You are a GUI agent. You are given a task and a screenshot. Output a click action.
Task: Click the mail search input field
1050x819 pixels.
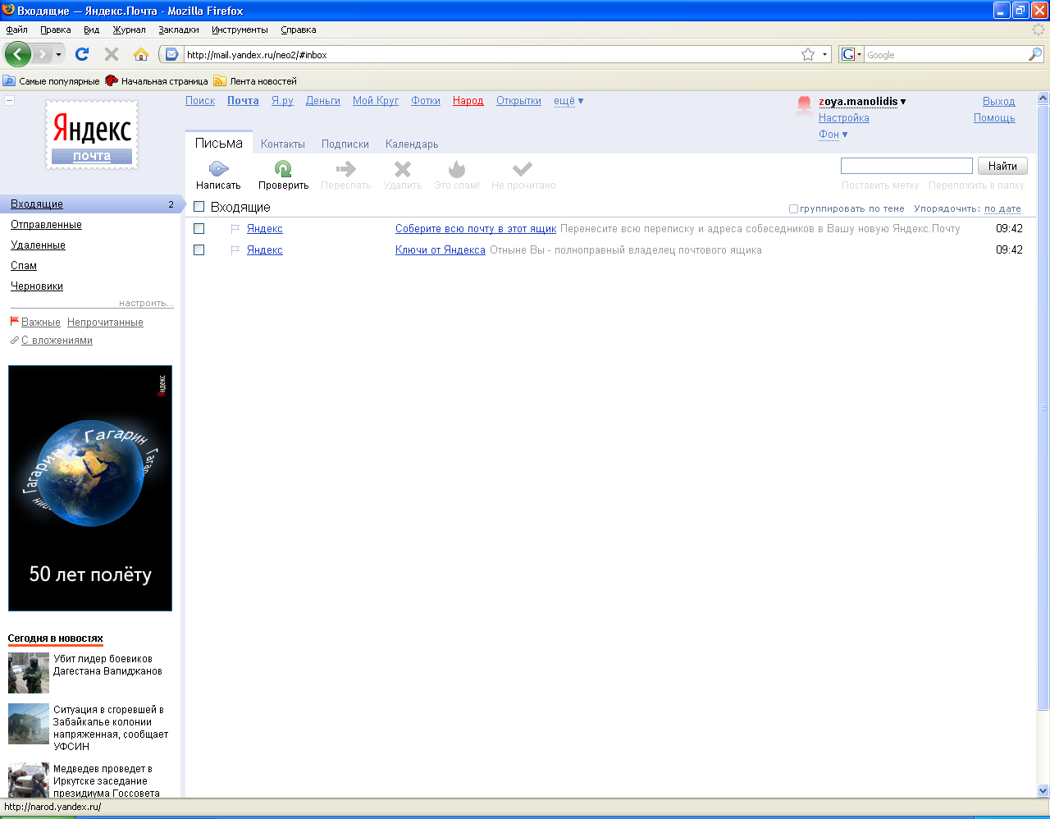coord(906,166)
